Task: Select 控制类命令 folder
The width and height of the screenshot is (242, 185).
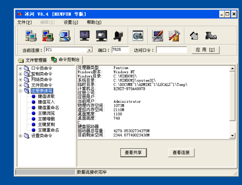Action: click(42, 74)
